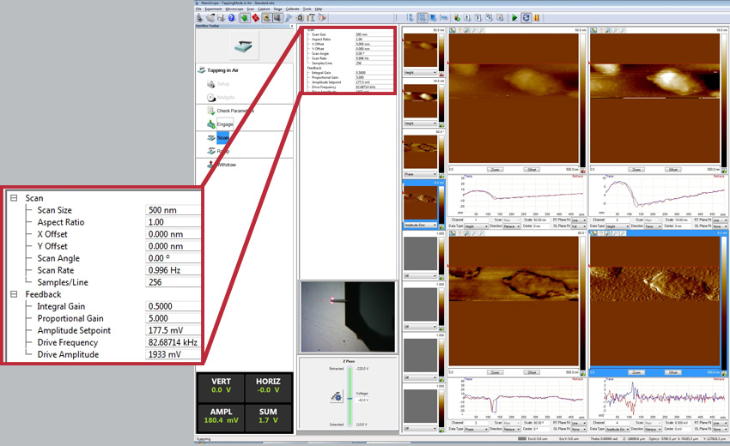Open the Calibrate menu
730x446 pixels.
pyautogui.click(x=293, y=8)
